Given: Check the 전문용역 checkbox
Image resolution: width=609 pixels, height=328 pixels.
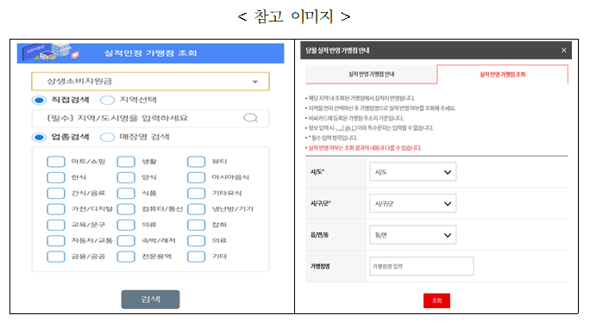Looking at the screenshot, I should click(126, 257).
